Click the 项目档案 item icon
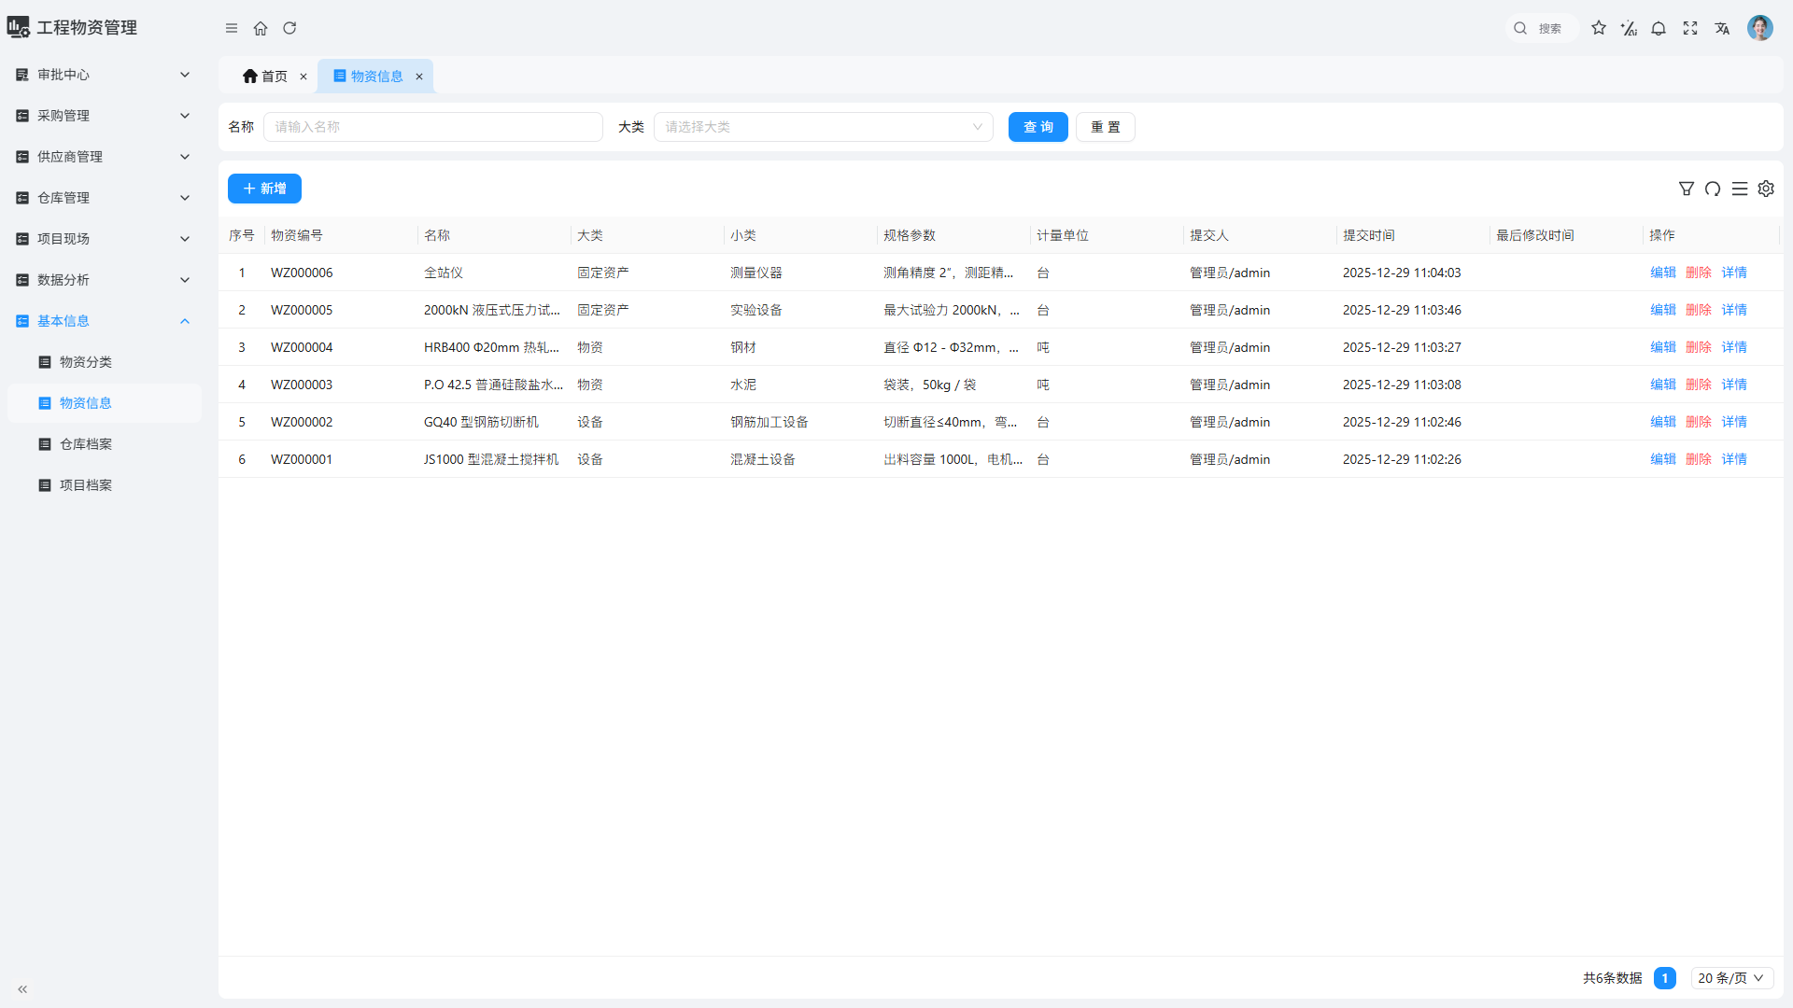This screenshot has height=1008, width=1793. [x=45, y=485]
